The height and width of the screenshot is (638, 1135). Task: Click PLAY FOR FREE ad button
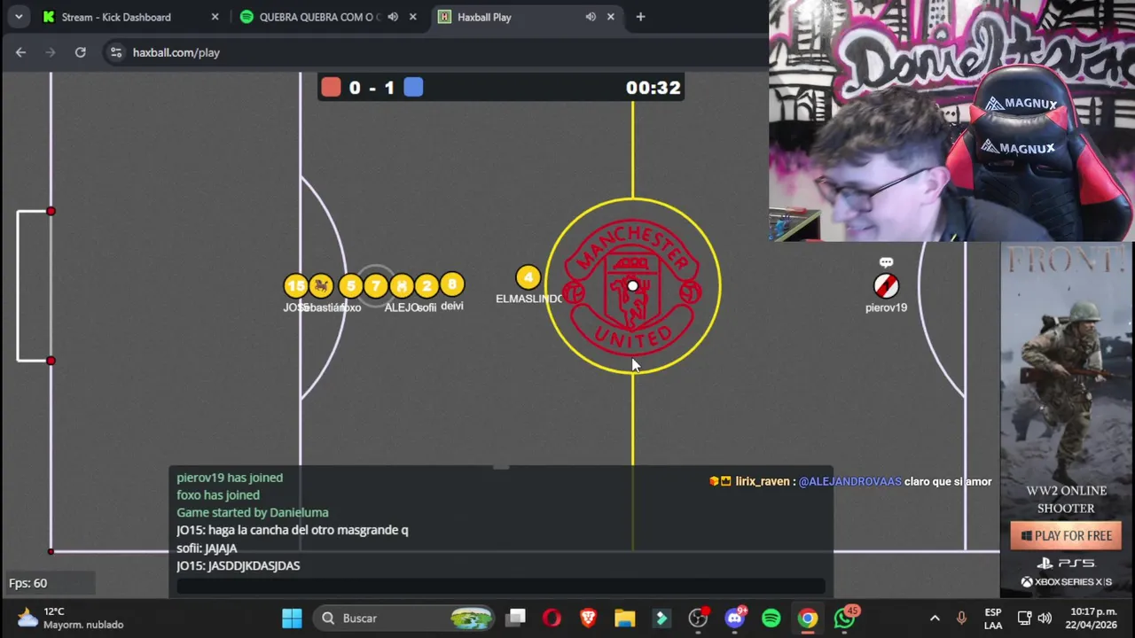[1066, 535]
